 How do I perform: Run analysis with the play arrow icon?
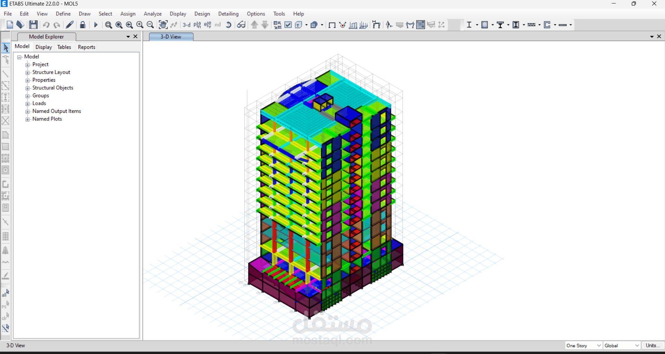[x=96, y=25]
